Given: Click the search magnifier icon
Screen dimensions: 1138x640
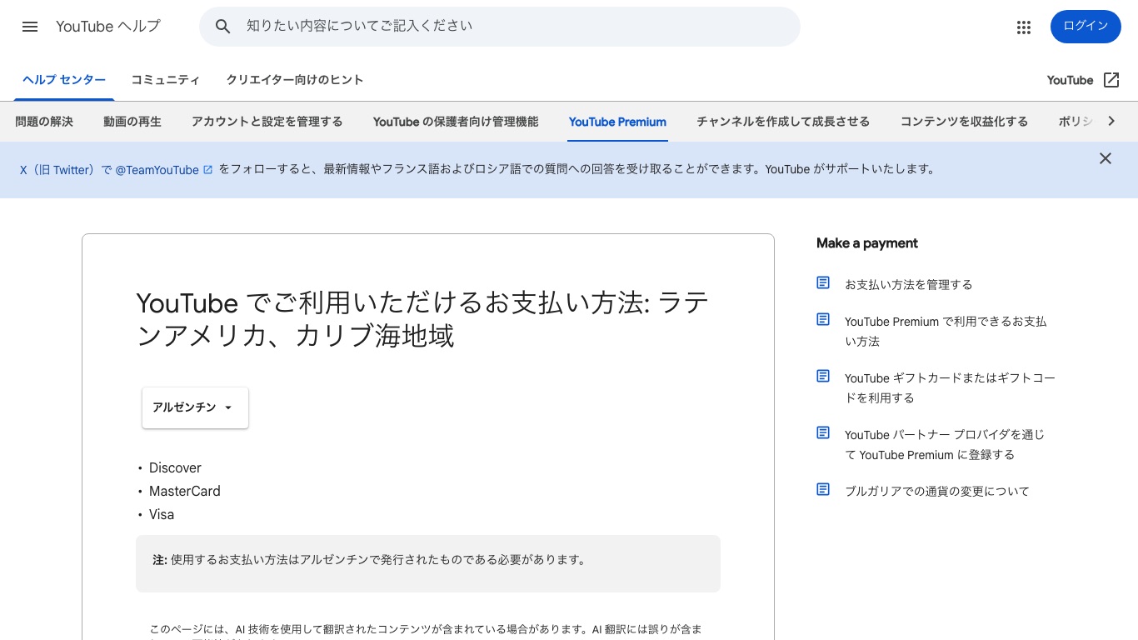Looking at the screenshot, I should [x=222, y=27].
